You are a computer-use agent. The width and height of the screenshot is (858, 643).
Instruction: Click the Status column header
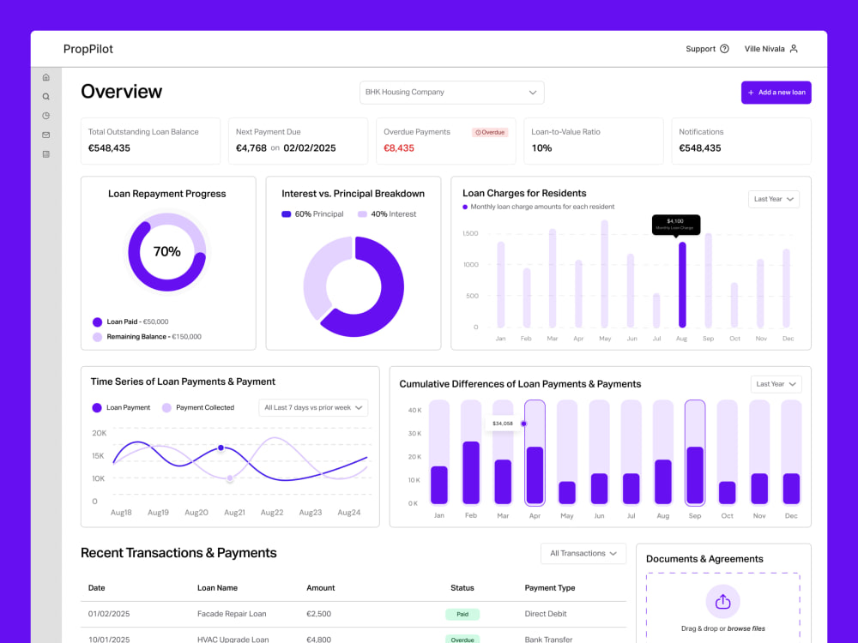[462, 588]
